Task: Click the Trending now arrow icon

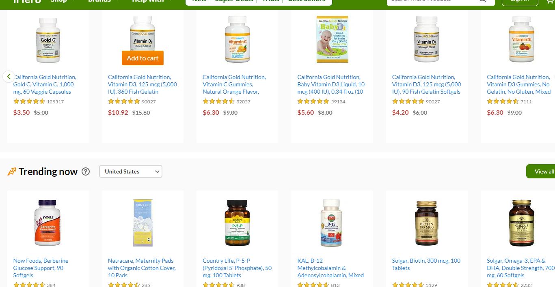Action: tap(12, 172)
